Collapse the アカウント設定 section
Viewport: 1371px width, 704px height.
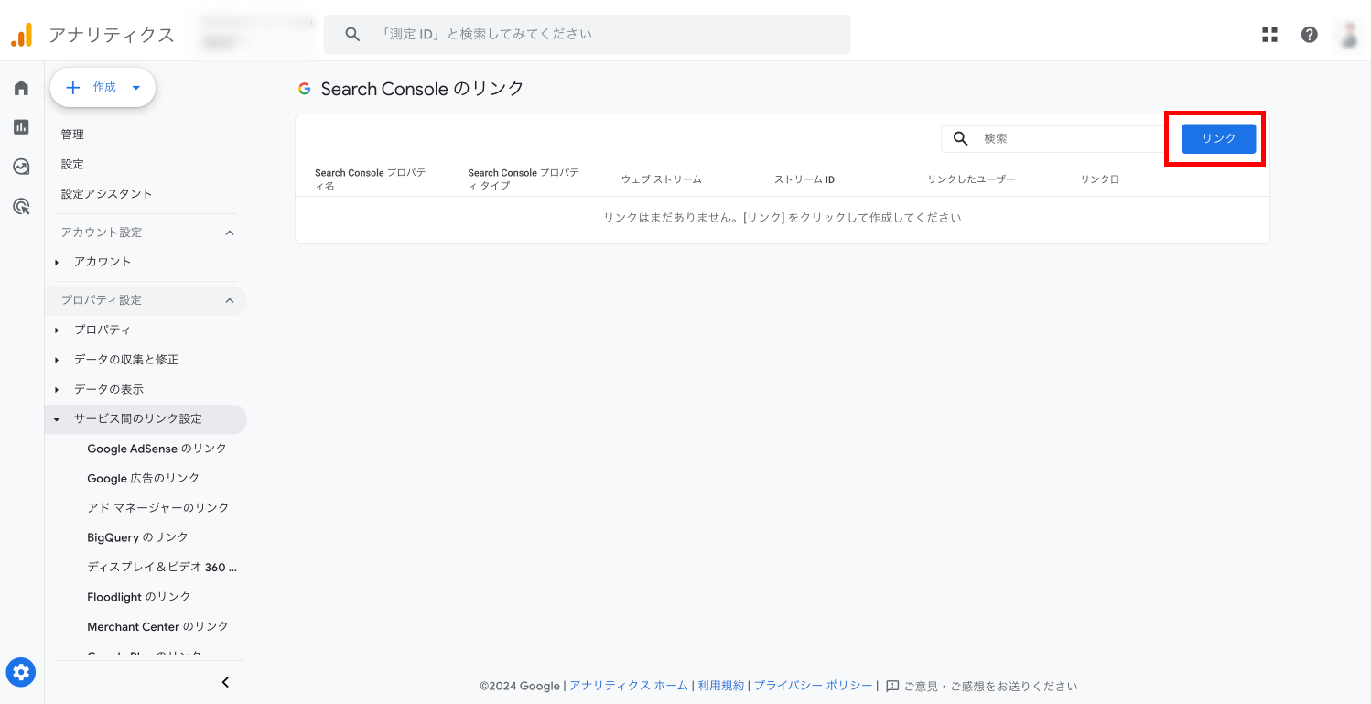click(230, 233)
